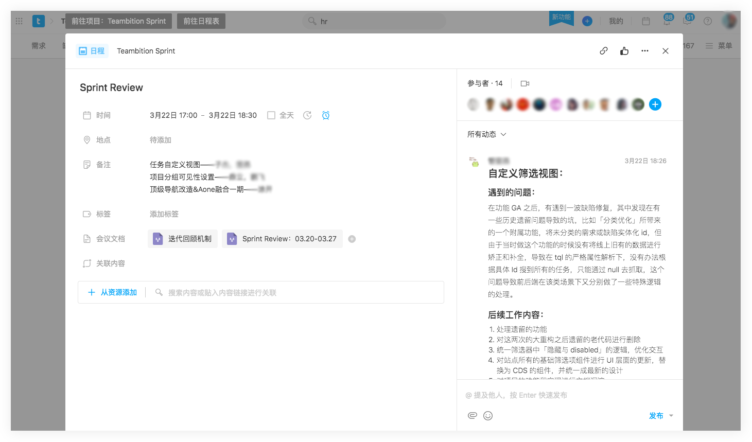Open the more options ellipsis menu
The image size is (752, 442).
[645, 51]
